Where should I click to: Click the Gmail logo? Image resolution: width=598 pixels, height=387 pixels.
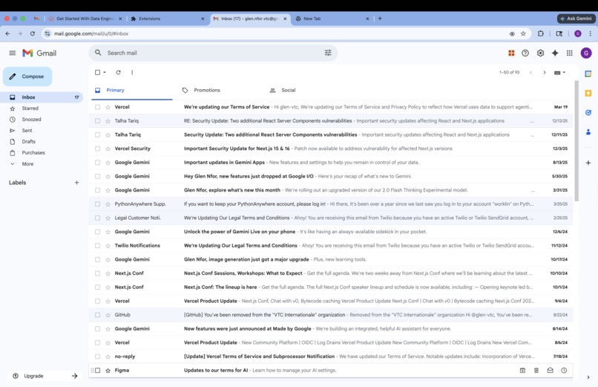pyautogui.click(x=39, y=53)
